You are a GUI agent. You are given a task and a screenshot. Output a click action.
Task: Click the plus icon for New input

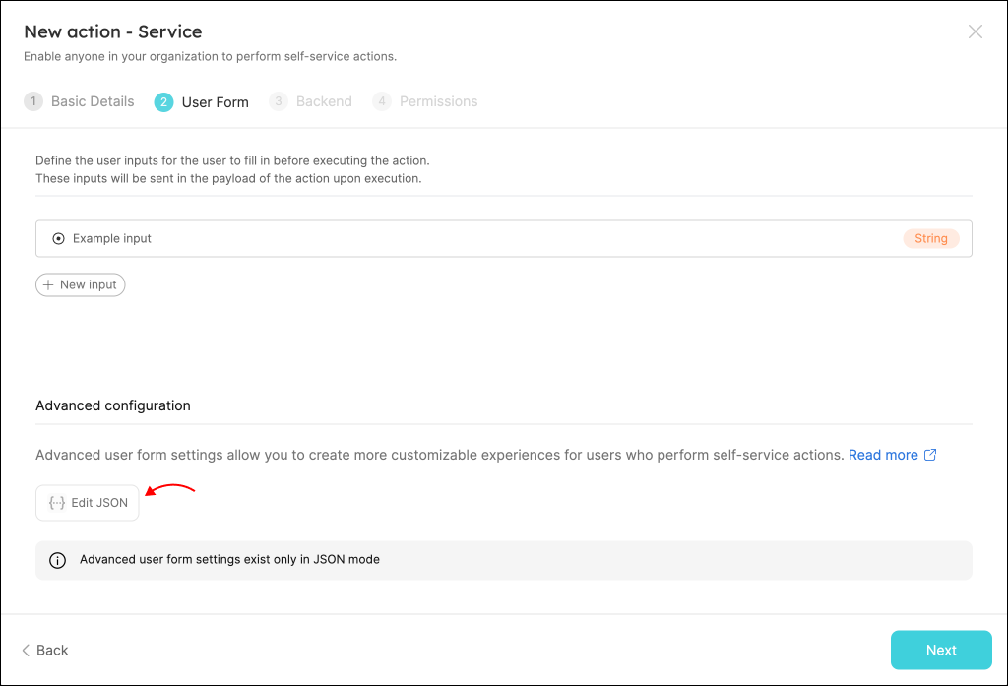(48, 284)
